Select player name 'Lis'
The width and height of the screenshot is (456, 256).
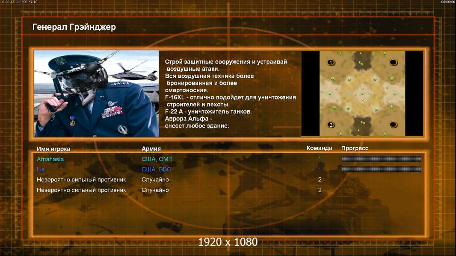click(40, 169)
